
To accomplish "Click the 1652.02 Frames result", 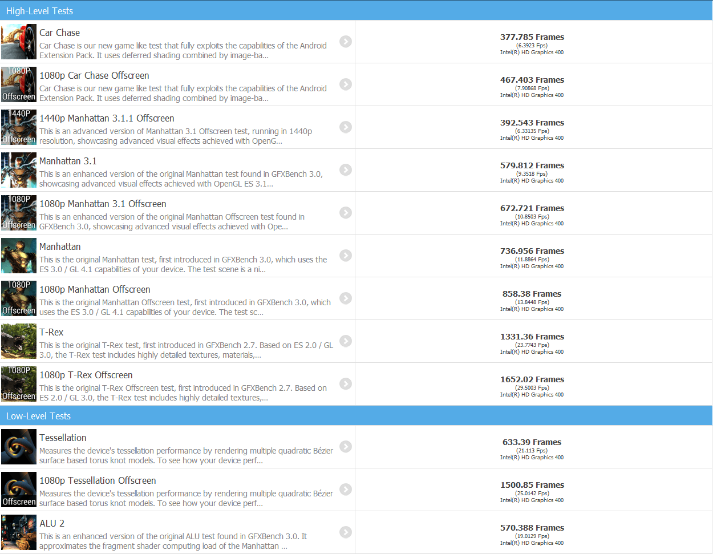I will click(532, 379).
